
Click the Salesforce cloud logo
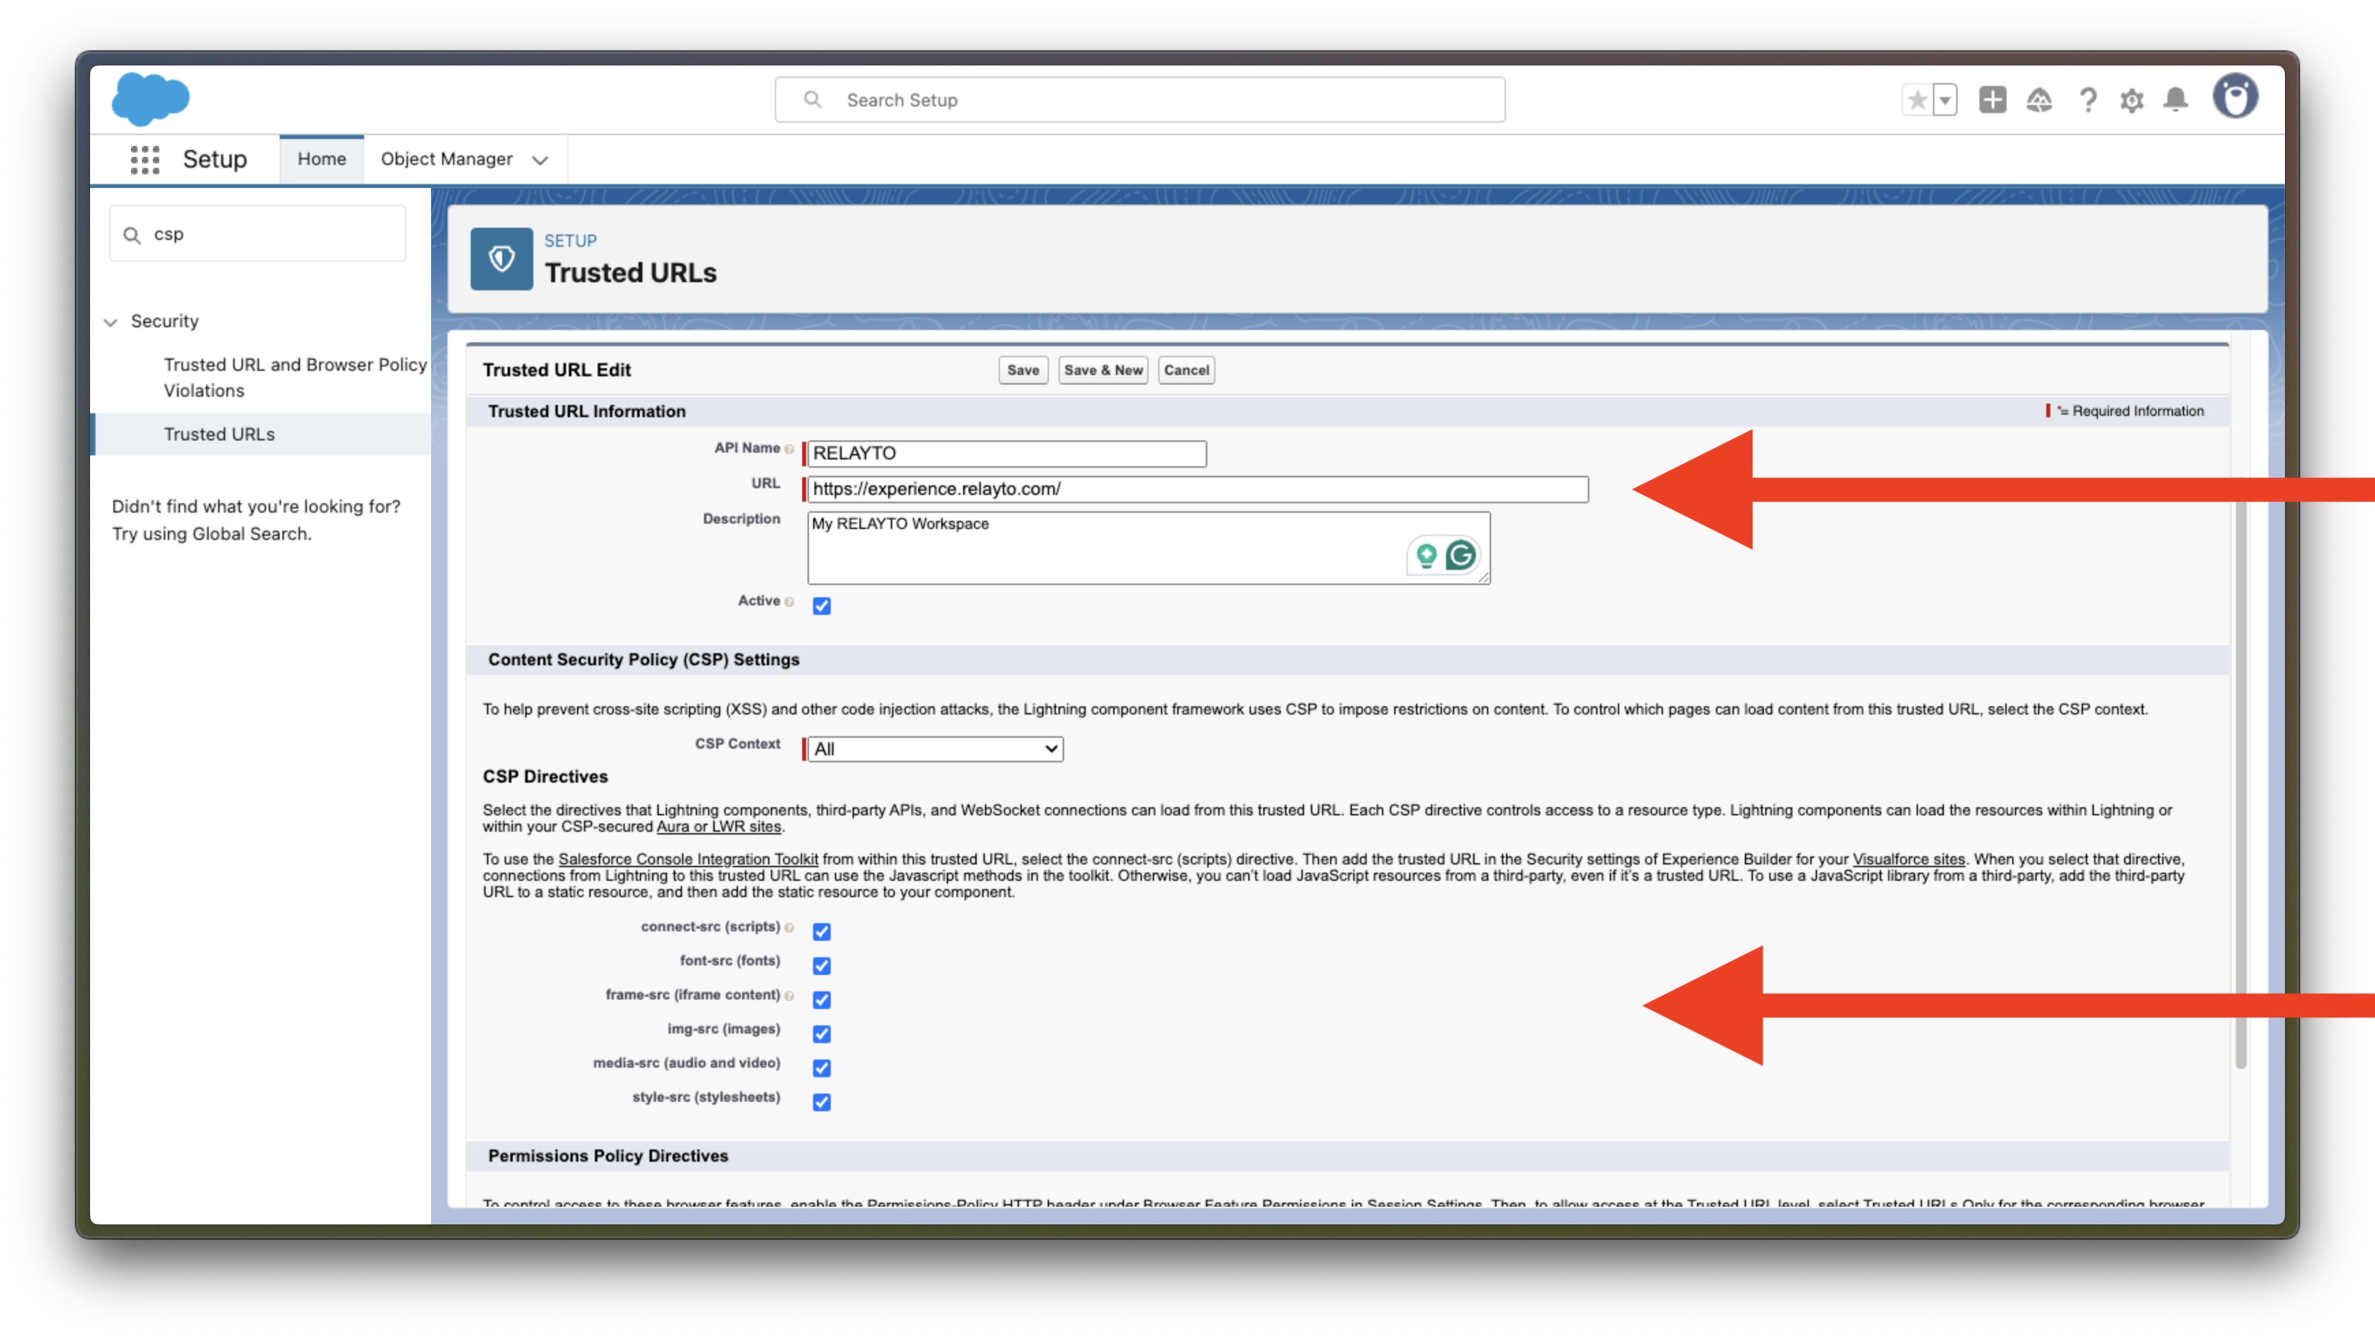pyautogui.click(x=150, y=99)
